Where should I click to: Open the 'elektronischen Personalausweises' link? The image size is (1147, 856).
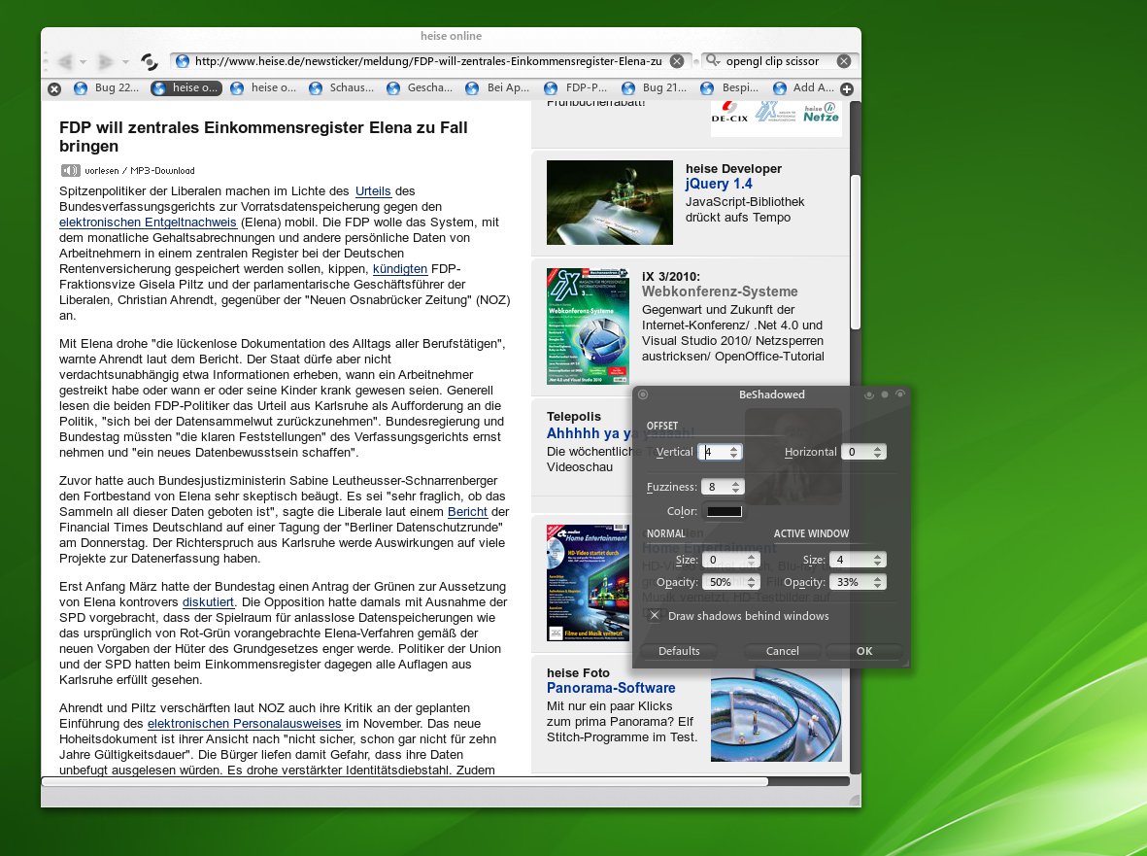pos(245,724)
